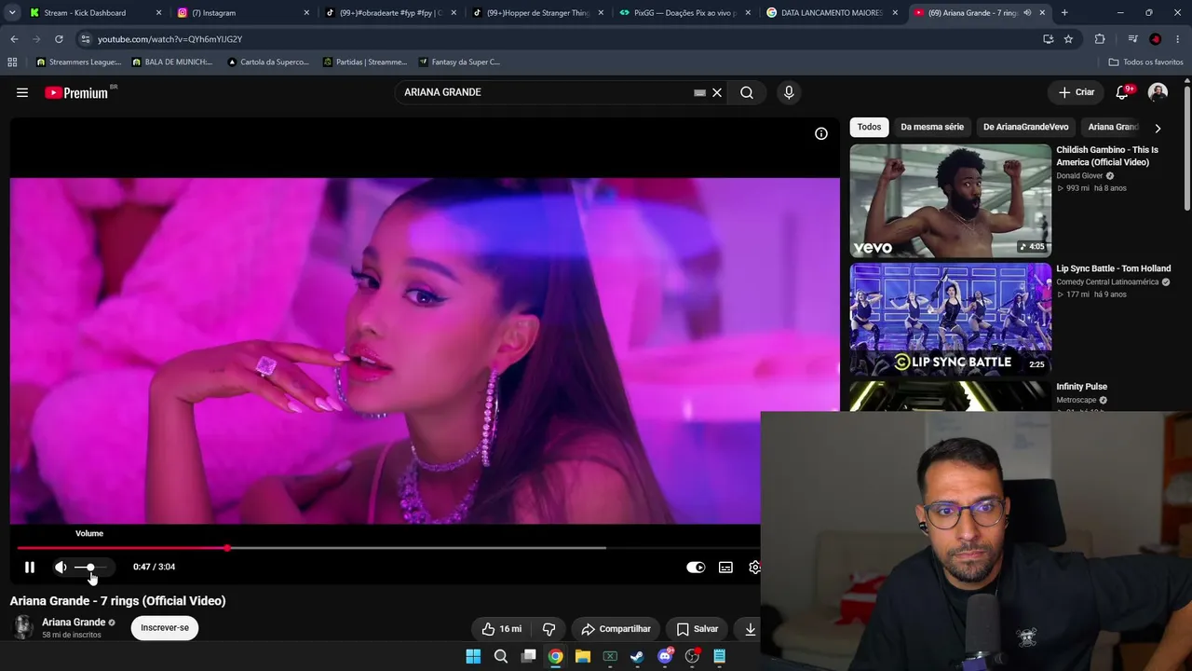Screen dimensions: 1192x671
Task: Open the Lip Sync Battle video thumbnail
Action: (x=950, y=320)
